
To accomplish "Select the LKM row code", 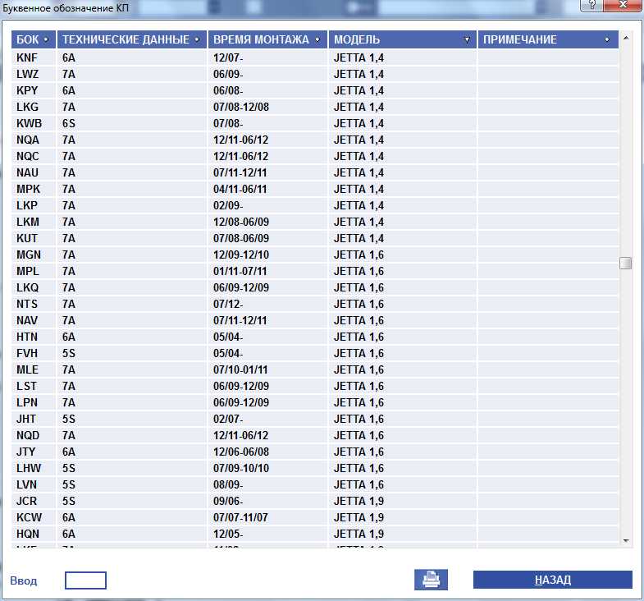I will click(x=28, y=222).
